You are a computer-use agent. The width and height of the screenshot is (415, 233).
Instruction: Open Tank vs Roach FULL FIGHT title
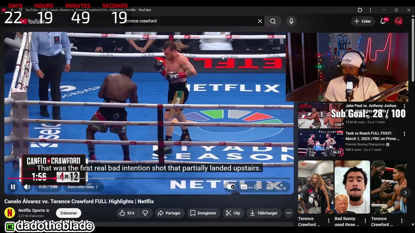tap(372, 136)
